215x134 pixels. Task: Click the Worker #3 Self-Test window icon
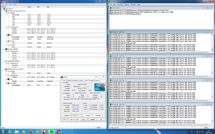coord(111,80)
